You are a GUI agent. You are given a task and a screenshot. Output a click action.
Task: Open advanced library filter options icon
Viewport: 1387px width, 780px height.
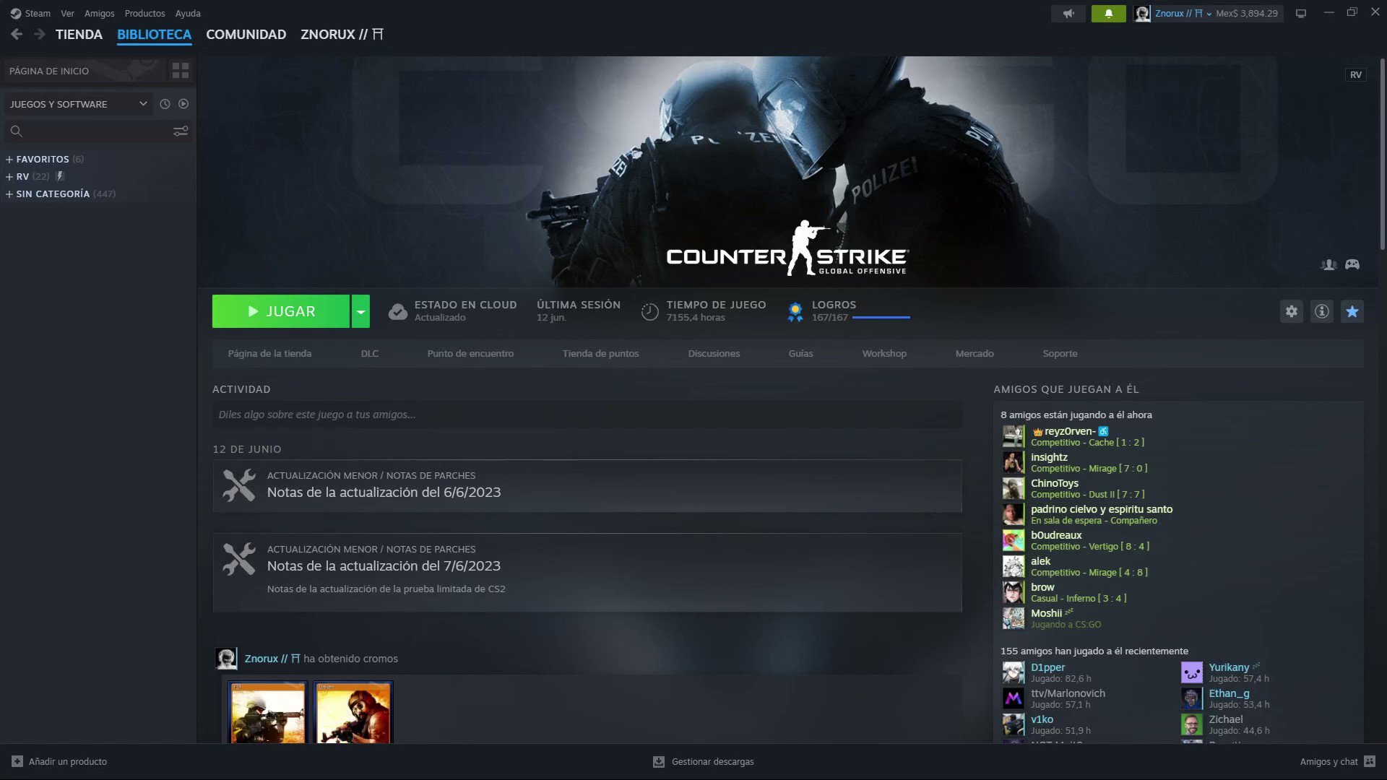(181, 131)
